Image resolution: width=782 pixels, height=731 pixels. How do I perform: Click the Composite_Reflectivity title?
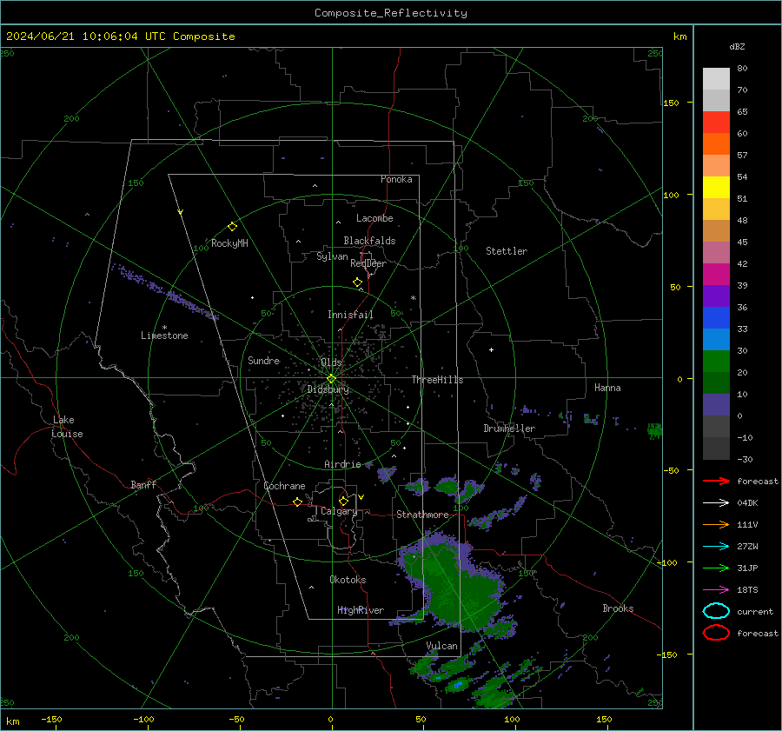point(390,13)
